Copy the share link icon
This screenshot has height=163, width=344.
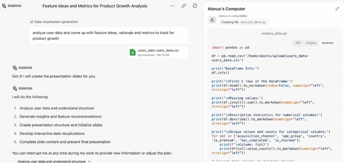pos(184,6)
